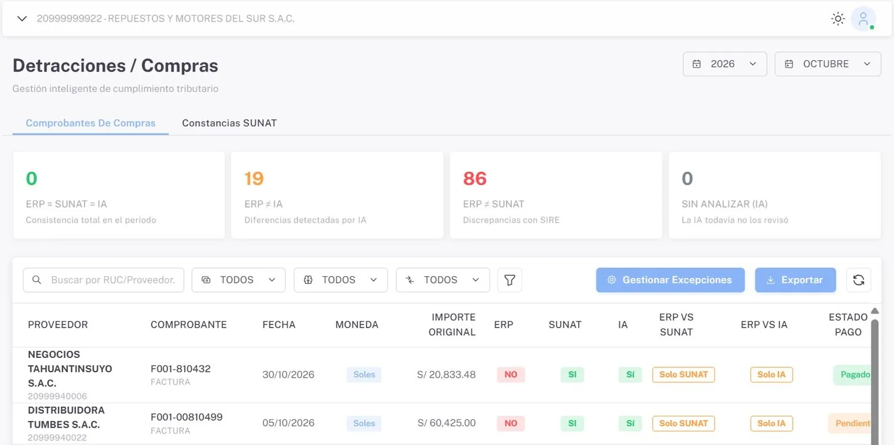The image size is (894, 445).
Task: Toggle the light/dark theme sun icon
Action: pos(838,19)
